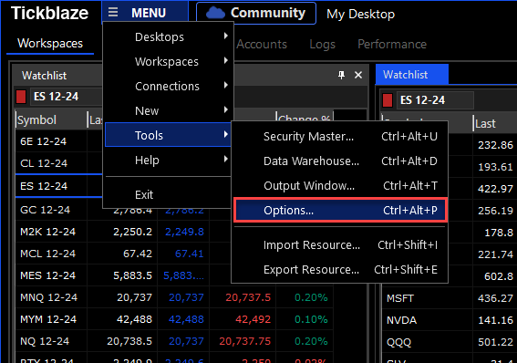Click the Community cloud icon
Viewport: 517px width, 363px height.
[x=215, y=13]
